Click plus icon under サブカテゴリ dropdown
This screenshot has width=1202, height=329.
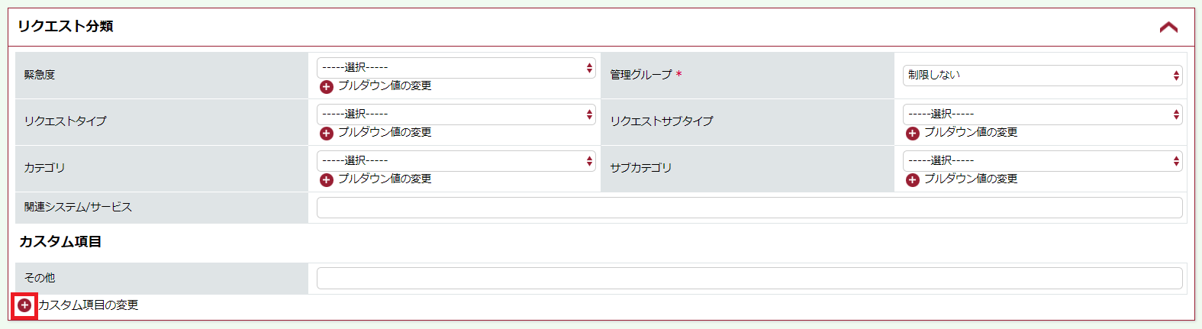[913, 180]
